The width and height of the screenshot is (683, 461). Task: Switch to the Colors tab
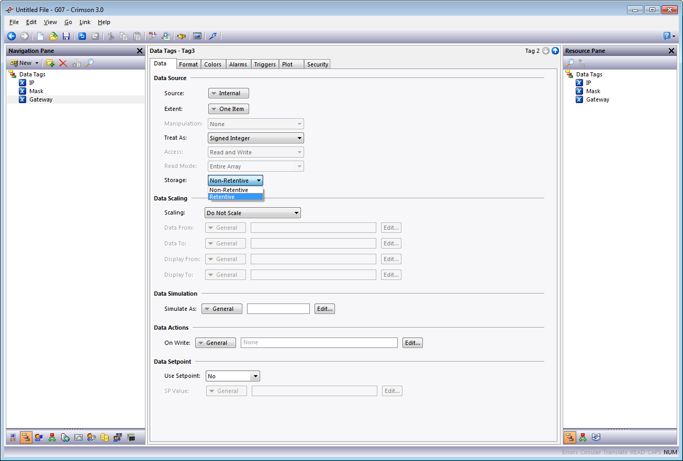tap(213, 64)
